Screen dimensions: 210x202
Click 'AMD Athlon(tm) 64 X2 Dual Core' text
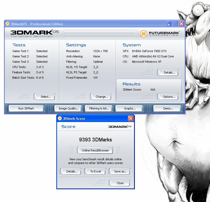(153, 56)
